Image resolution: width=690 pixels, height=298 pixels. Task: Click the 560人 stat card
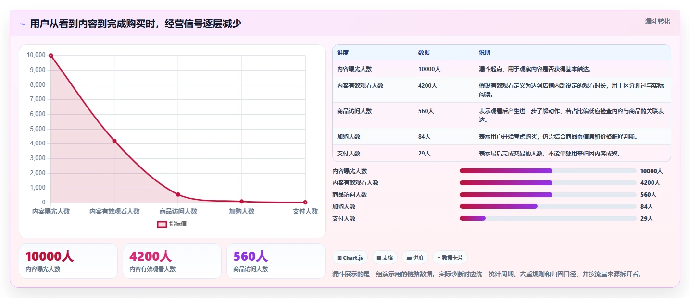(x=276, y=261)
